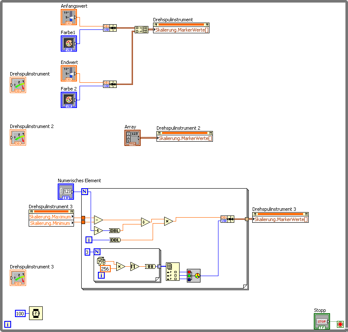Screen dimensions: 348x332
Task: Click the U8 conversion node
Action: [x=150, y=266]
